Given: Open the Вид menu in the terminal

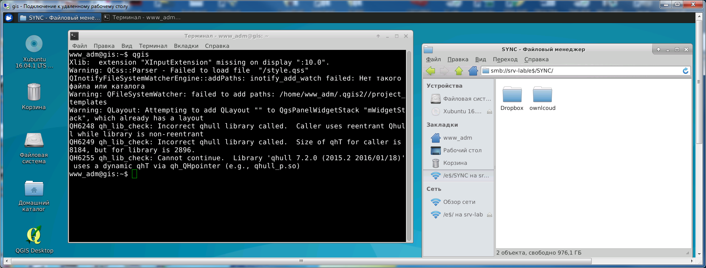Looking at the screenshot, I should (x=127, y=46).
